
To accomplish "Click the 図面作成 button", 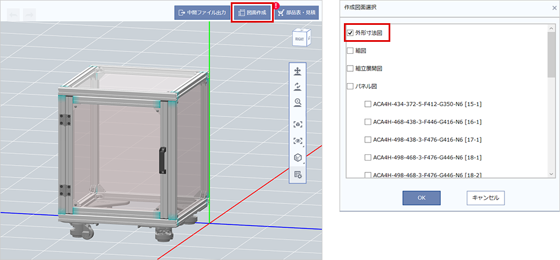I will pyautogui.click(x=252, y=12).
